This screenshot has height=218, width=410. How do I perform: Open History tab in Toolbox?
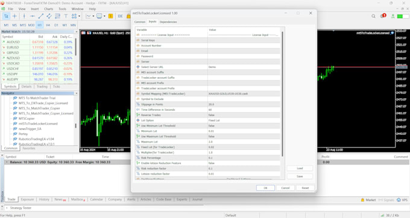pyautogui.click(x=44, y=199)
